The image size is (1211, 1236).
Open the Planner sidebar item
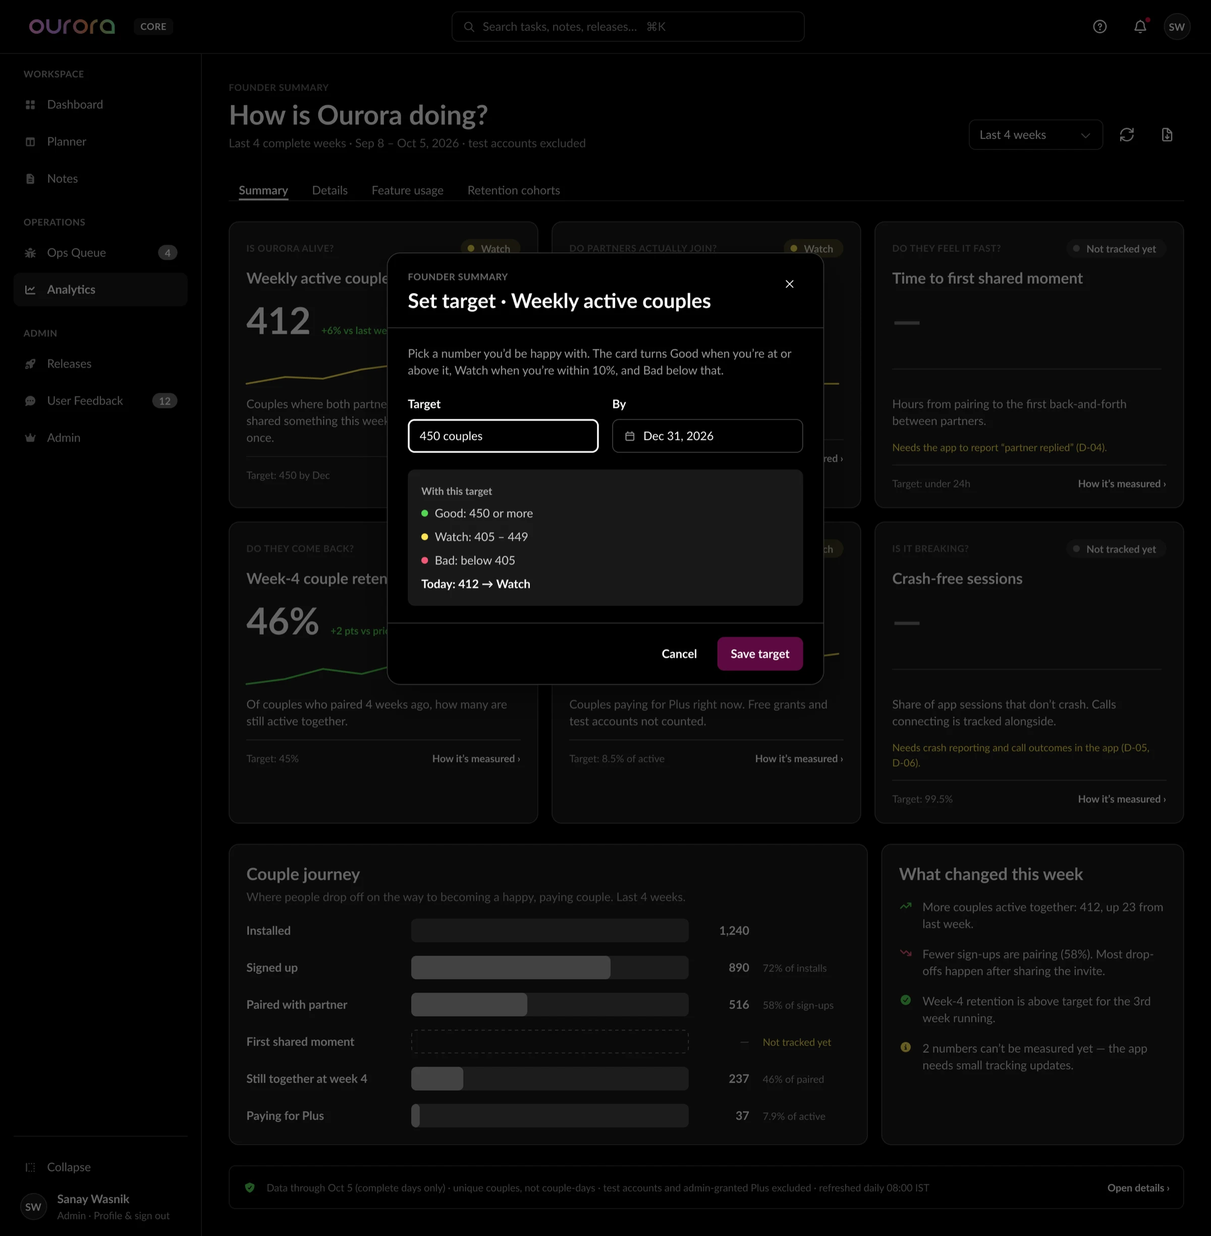tap(100, 141)
